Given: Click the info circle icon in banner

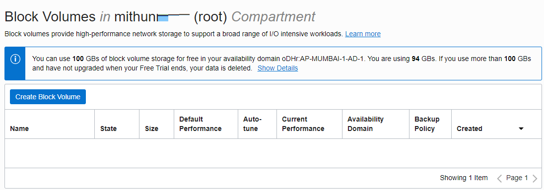Looking at the screenshot, I should pos(15,59).
